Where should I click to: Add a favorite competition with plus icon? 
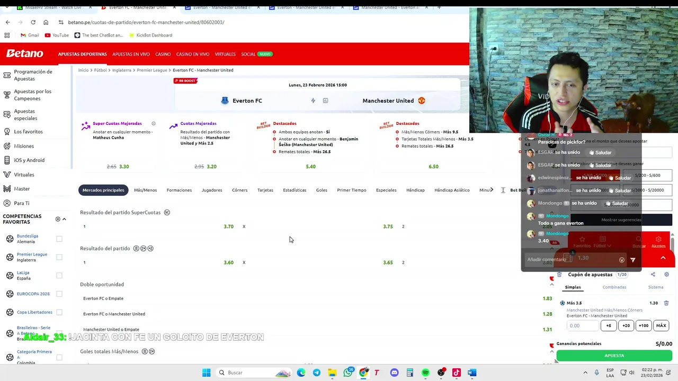(57, 219)
